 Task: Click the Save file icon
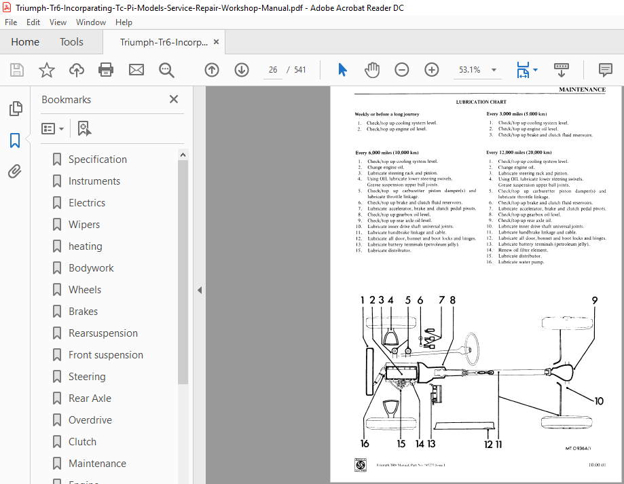point(17,70)
